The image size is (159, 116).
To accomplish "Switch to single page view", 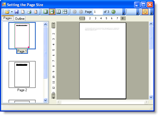I will [x=46, y=12].
